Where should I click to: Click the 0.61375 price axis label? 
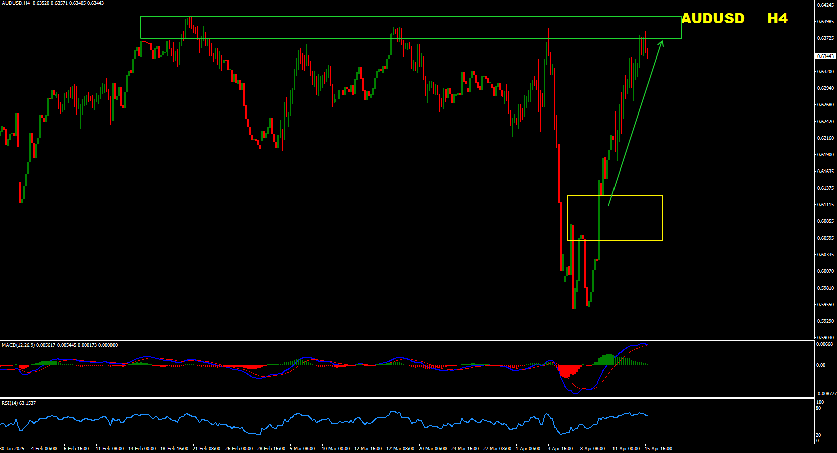[825, 188]
